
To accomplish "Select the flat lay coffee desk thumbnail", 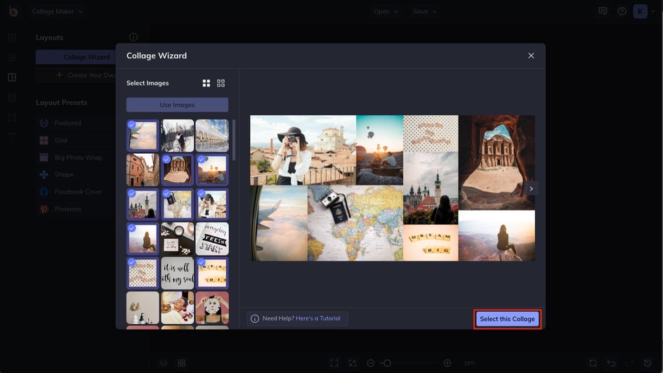I will (x=178, y=239).
